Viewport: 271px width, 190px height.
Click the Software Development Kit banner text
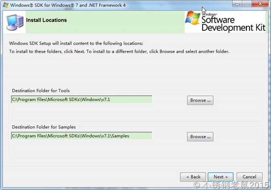[x=233, y=24]
